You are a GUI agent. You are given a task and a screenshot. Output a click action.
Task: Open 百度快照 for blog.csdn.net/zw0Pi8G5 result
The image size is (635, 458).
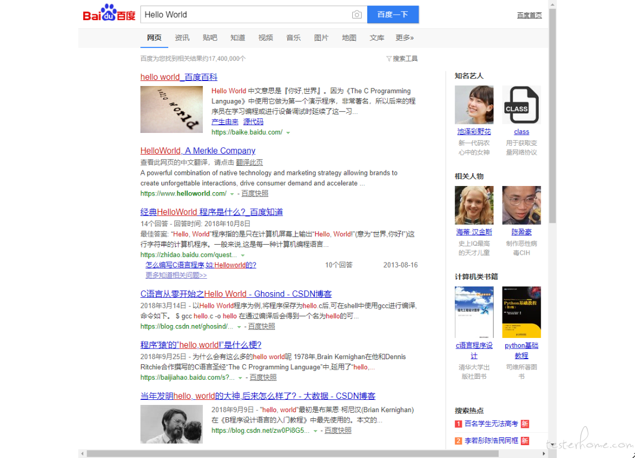[x=338, y=431]
